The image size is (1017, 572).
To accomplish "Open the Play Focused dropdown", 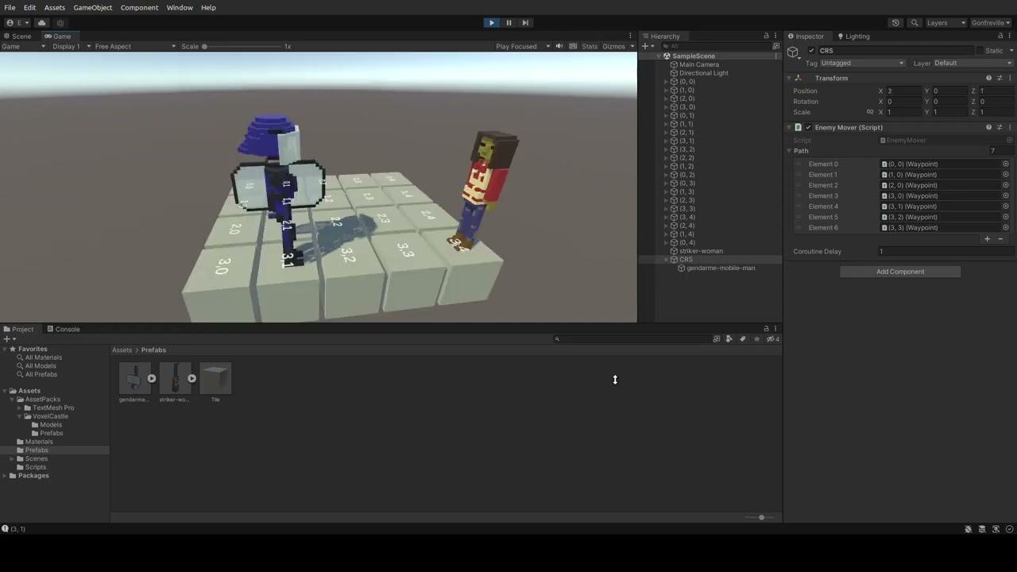I will click(x=521, y=46).
